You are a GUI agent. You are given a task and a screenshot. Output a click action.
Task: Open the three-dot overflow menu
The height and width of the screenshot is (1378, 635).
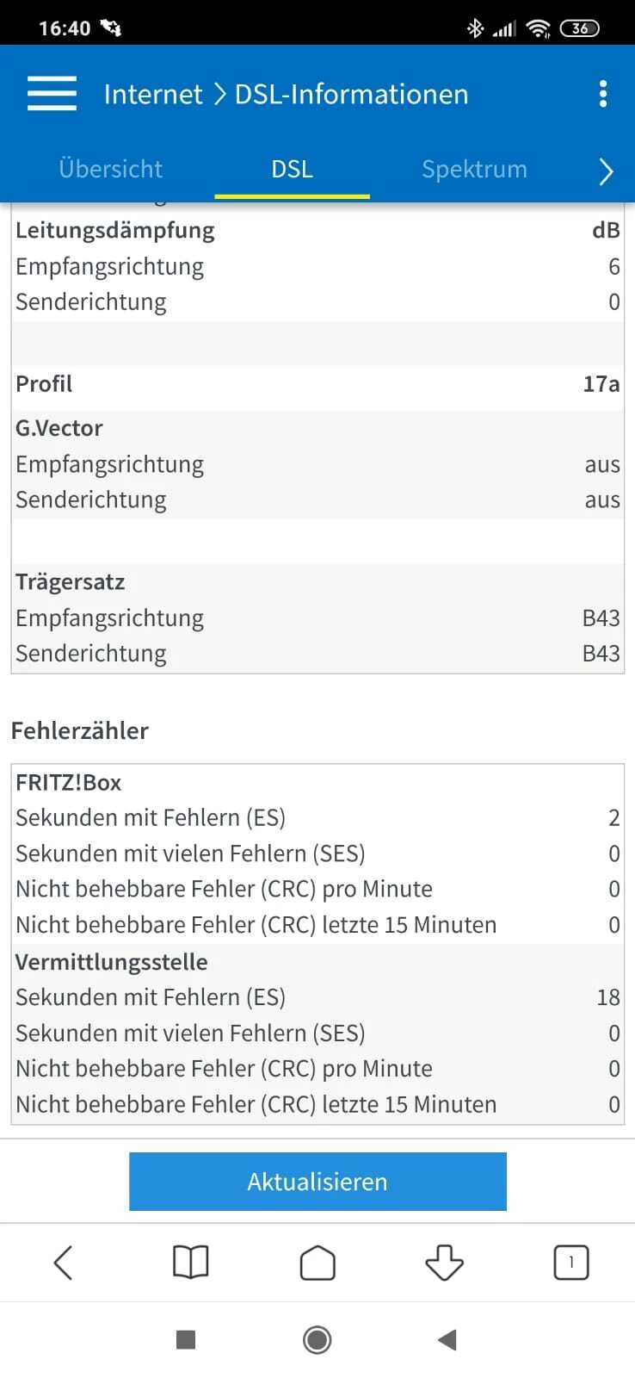coord(603,94)
